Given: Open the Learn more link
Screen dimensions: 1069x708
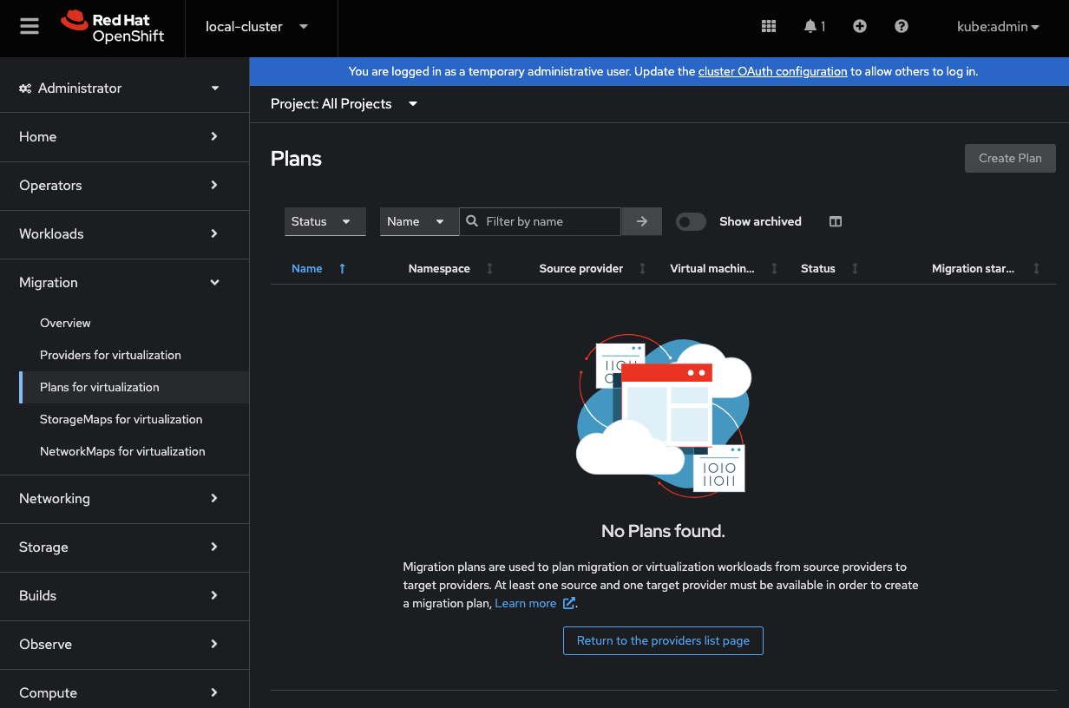Looking at the screenshot, I should click(525, 603).
